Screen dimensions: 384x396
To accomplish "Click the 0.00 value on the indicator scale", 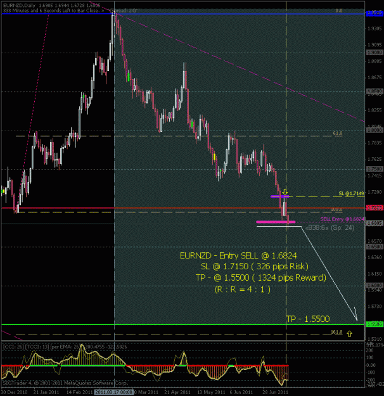I will (371, 365).
